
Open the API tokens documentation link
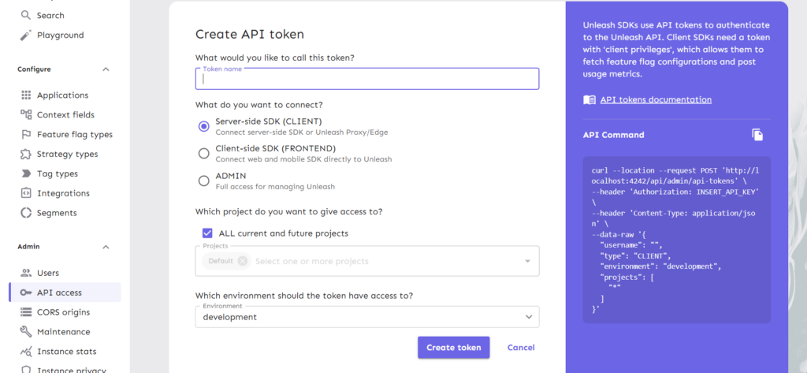pos(656,99)
